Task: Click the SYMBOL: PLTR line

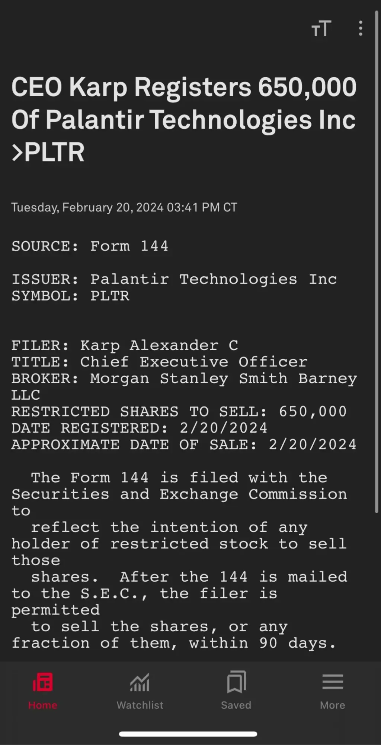Action: (x=70, y=296)
